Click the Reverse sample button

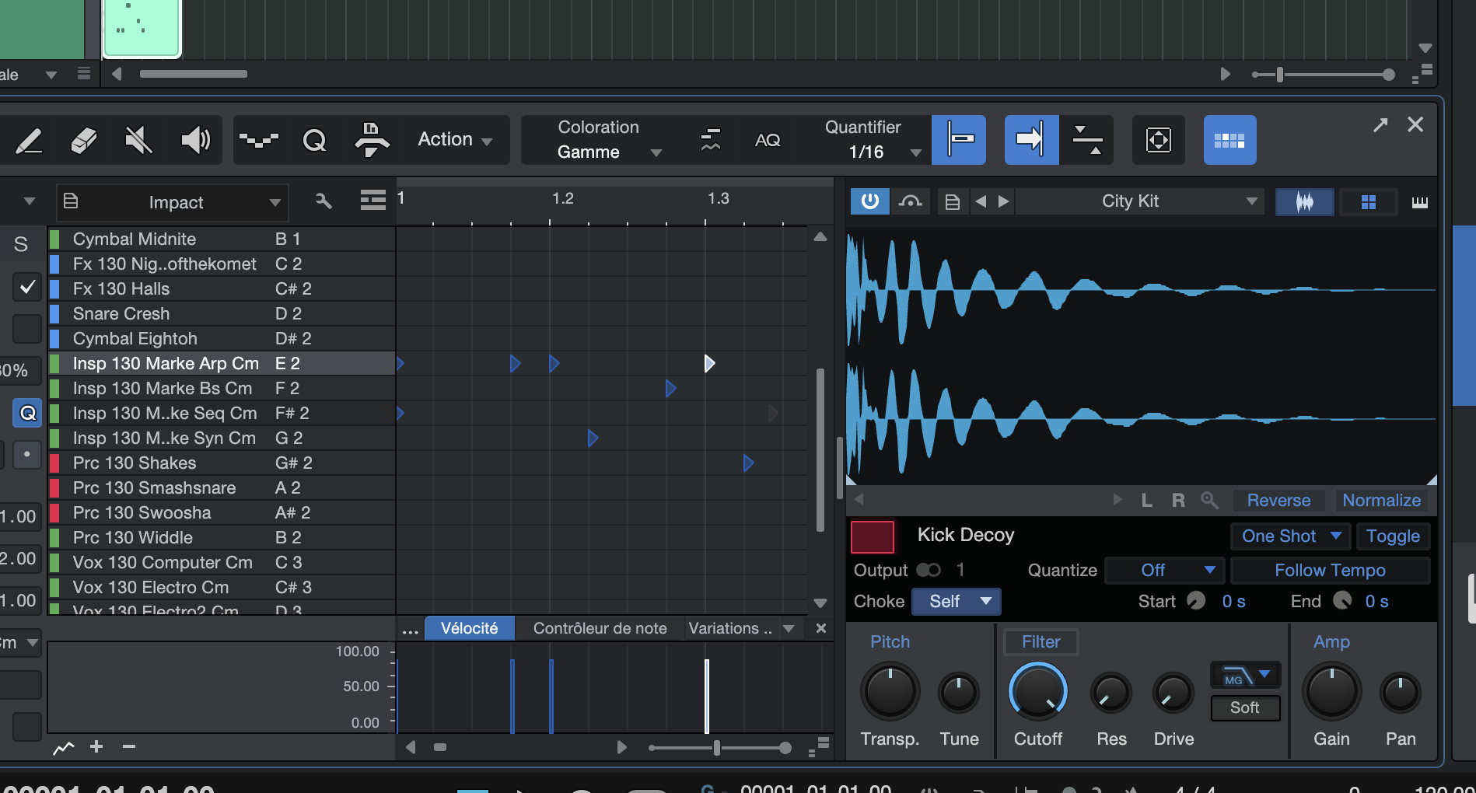tap(1278, 500)
